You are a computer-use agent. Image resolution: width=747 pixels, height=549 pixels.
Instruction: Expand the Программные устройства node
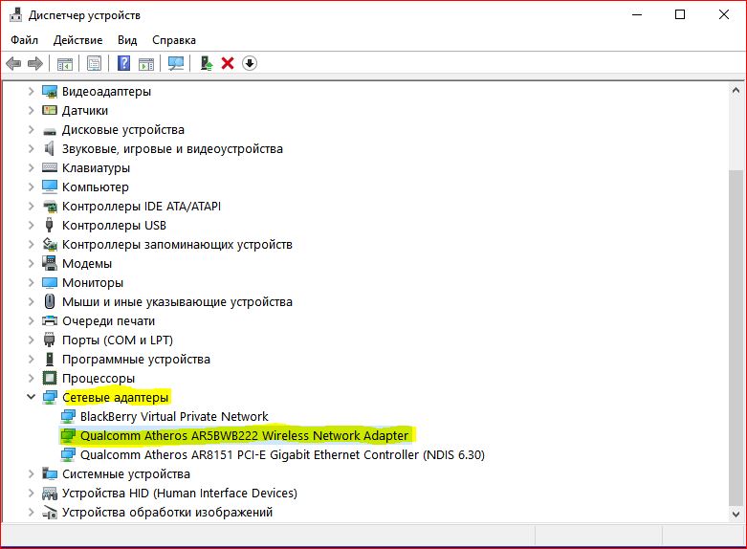coord(31,359)
